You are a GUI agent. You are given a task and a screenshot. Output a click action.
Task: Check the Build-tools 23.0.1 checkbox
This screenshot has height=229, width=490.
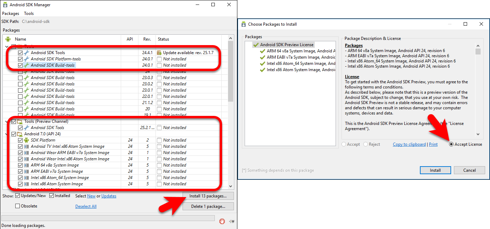coord(20,90)
